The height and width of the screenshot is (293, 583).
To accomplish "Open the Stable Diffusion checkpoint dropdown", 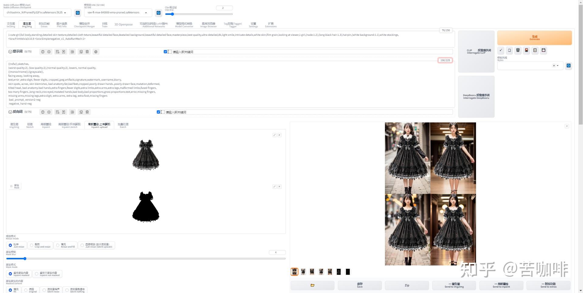I will pyautogui.click(x=37, y=12).
